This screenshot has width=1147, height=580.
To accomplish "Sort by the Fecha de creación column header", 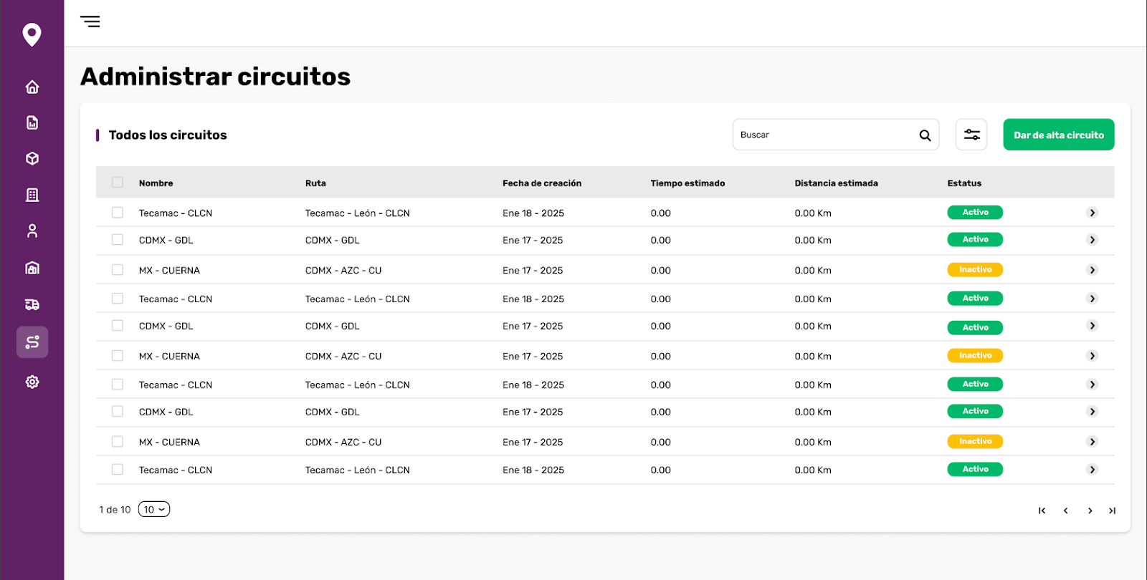I will 542,183.
